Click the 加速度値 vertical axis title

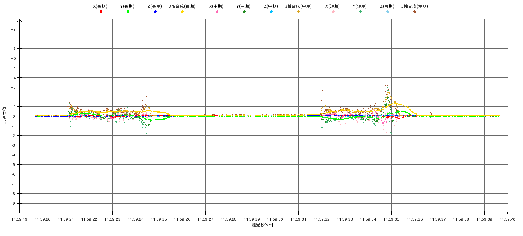point(5,115)
